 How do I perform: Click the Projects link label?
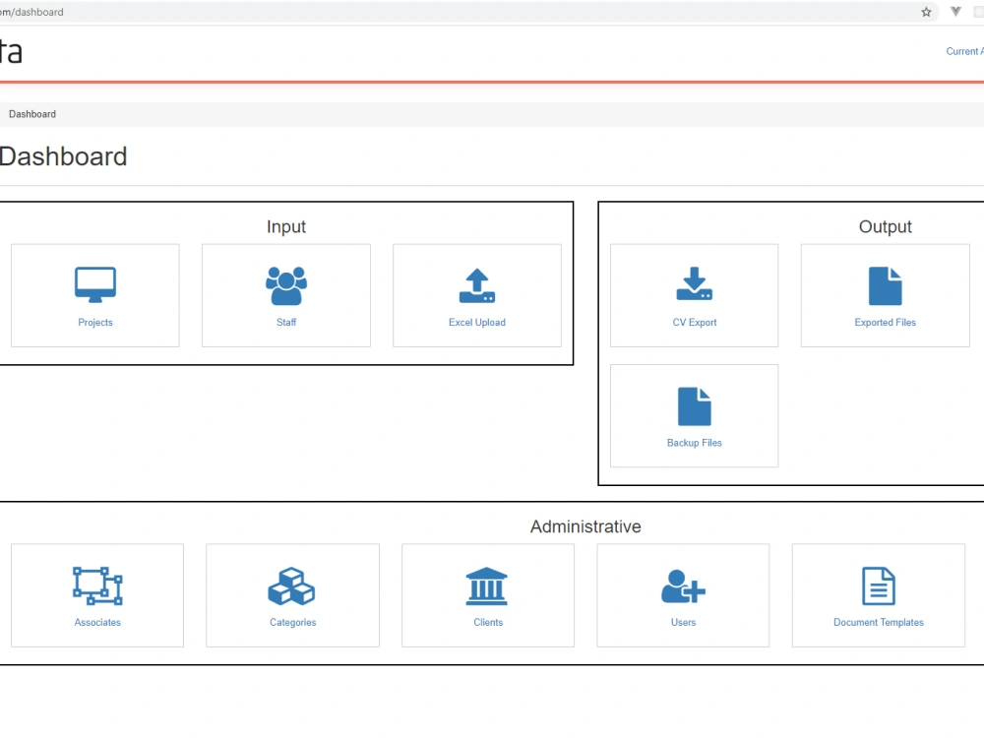click(x=95, y=322)
